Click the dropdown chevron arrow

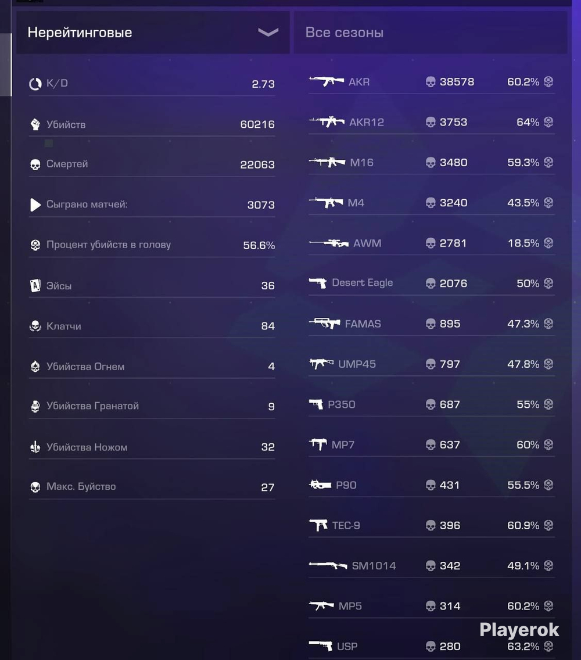268,33
